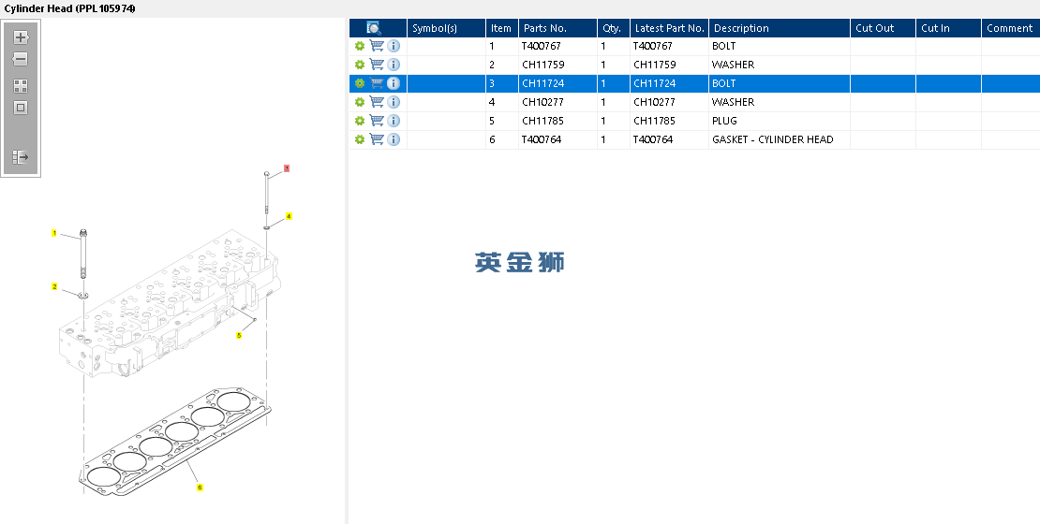The image size is (1040, 524).
Task: Sort by Item column header
Action: click(502, 28)
